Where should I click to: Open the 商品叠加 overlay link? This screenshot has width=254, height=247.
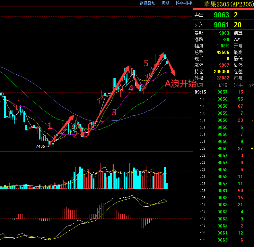coord(148,3)
